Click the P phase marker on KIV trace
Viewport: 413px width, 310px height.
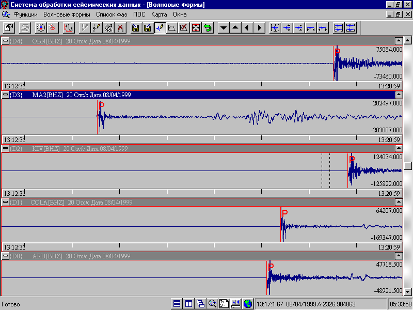point(352,159)
